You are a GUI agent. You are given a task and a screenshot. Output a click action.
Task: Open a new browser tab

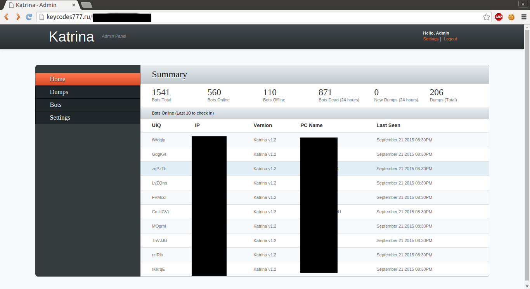[87, 5]
